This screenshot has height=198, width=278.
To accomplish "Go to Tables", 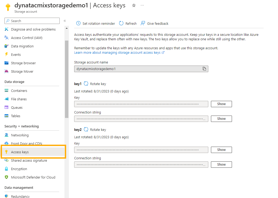I will (x=16, y=116).
